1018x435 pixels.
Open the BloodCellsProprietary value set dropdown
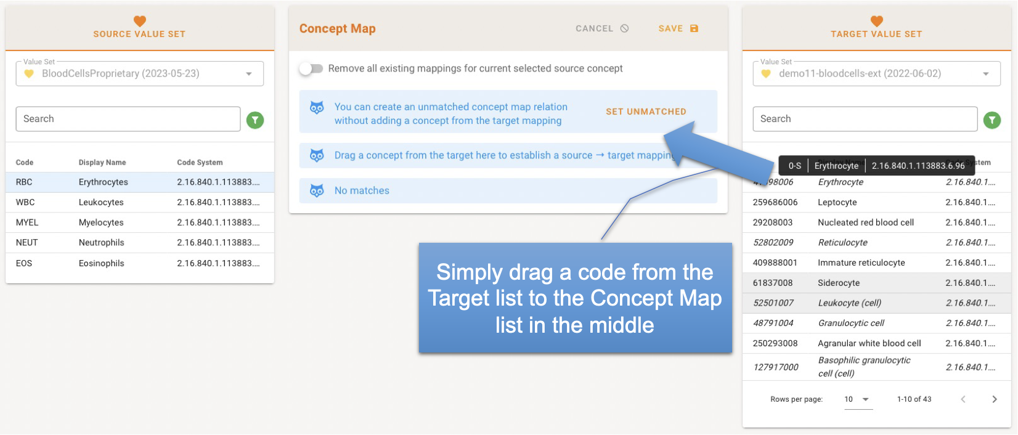coord(249,74)
